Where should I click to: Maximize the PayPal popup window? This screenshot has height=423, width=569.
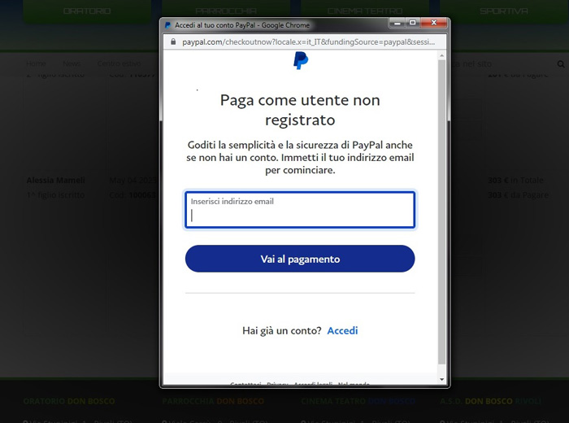413,23
